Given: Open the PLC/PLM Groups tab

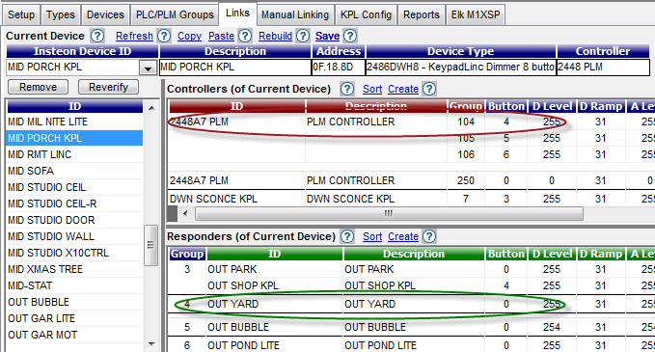Looking at the screenshot, I should (x=175, y=15).
